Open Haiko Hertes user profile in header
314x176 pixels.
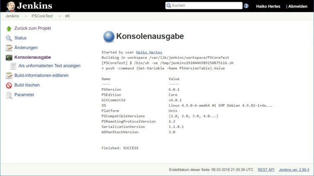point(268,6)
